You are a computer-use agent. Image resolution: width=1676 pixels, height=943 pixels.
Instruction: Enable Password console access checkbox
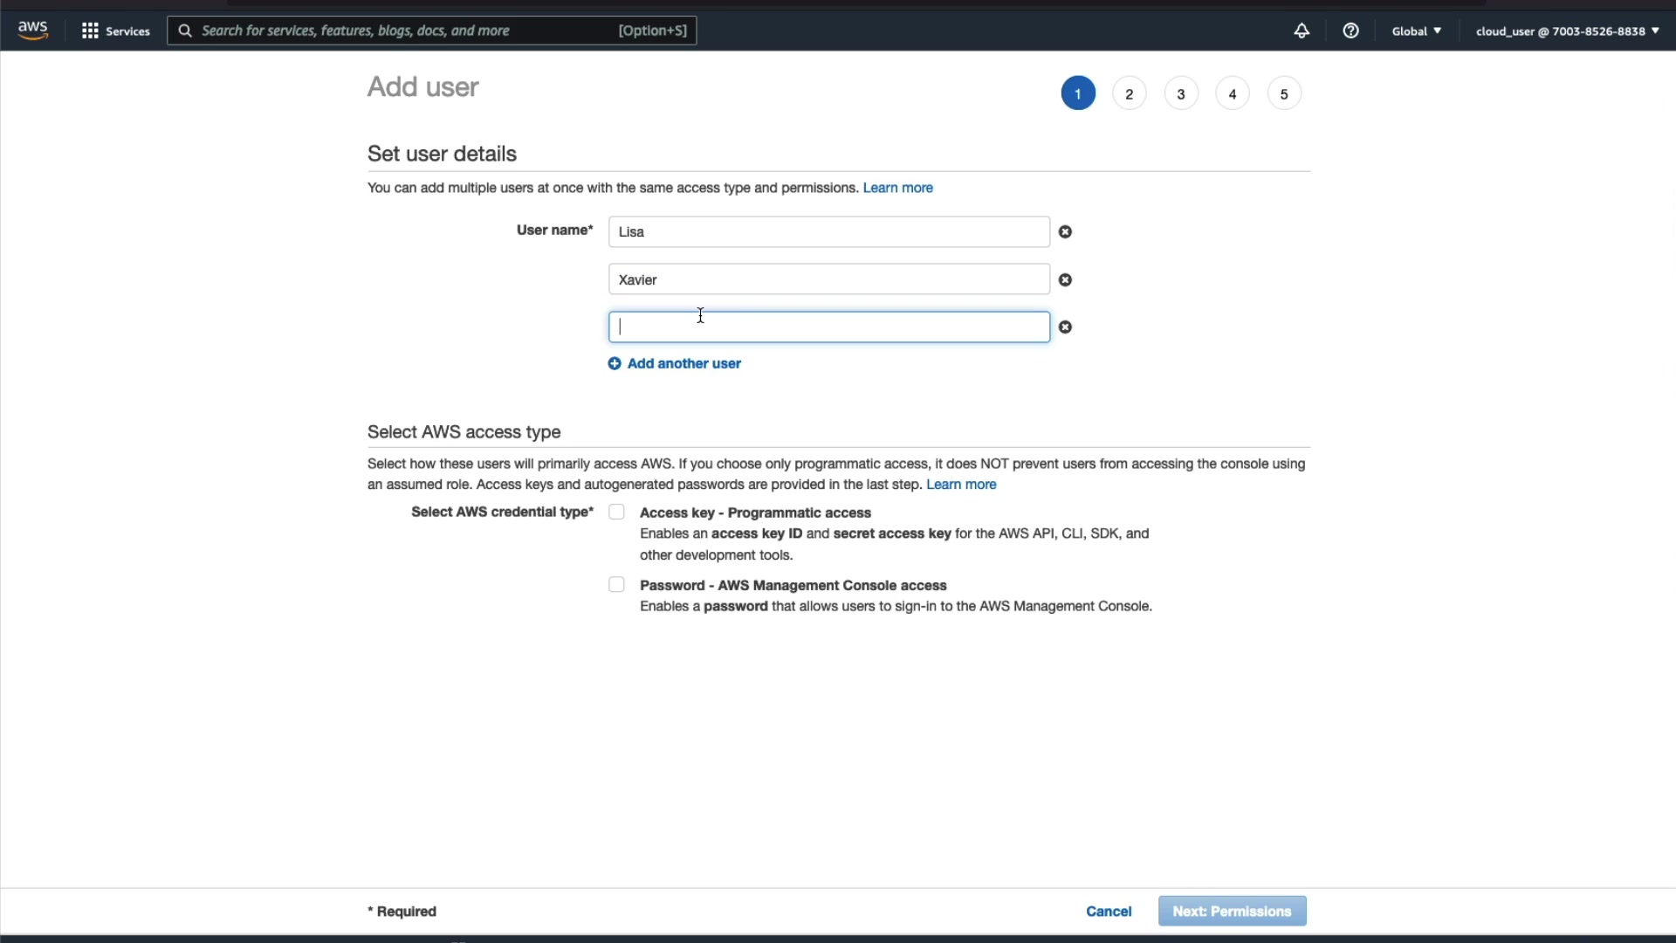click(x=616, y=585)
